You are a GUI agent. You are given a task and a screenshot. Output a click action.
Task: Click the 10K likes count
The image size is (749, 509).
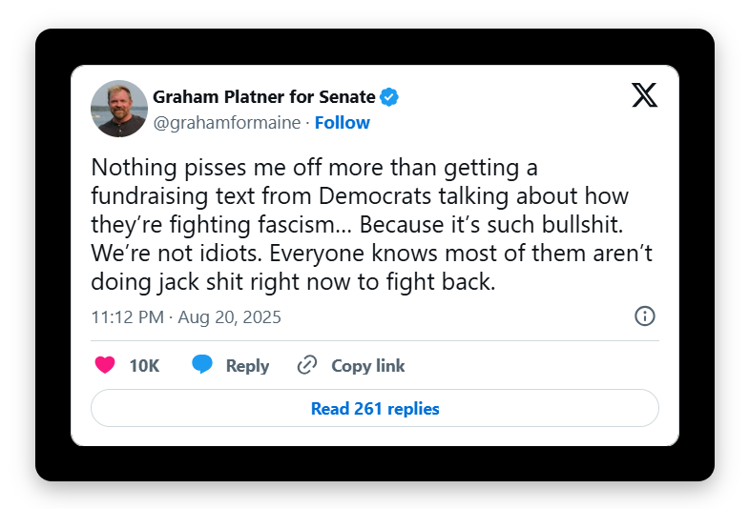[144, 366]
